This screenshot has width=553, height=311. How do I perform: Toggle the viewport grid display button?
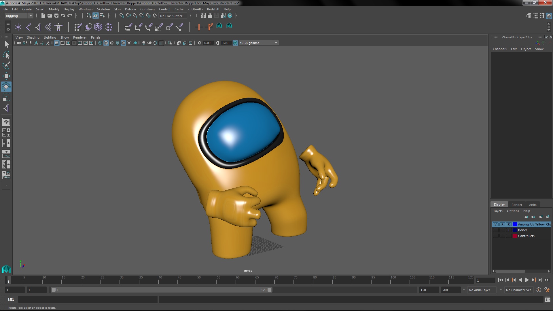57,43
